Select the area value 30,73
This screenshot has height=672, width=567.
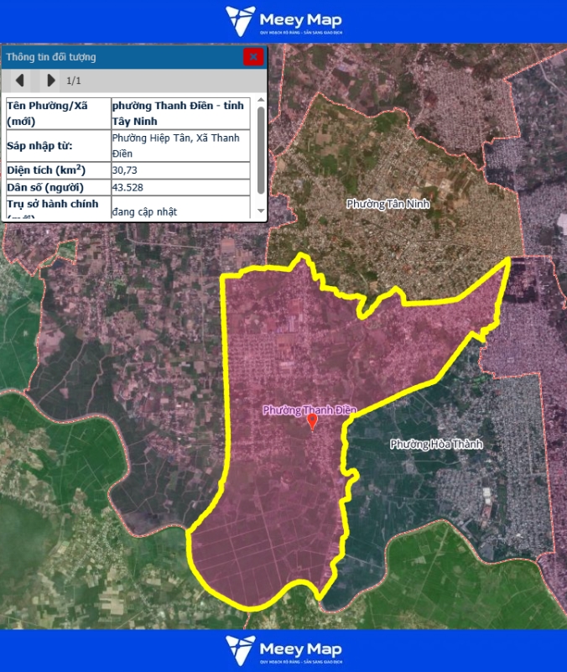[124, 169]
